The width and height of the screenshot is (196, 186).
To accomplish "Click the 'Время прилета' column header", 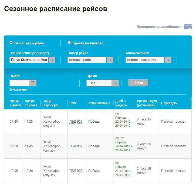I will (31, 103).
